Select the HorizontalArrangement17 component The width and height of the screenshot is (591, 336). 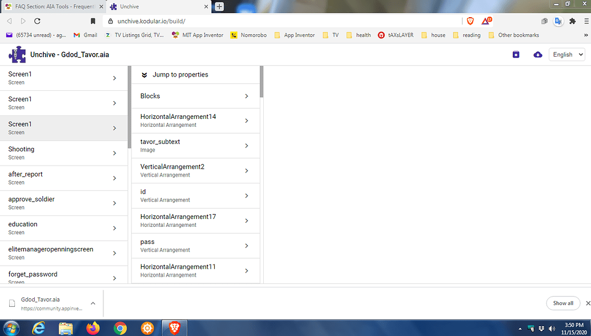[196, 221]
